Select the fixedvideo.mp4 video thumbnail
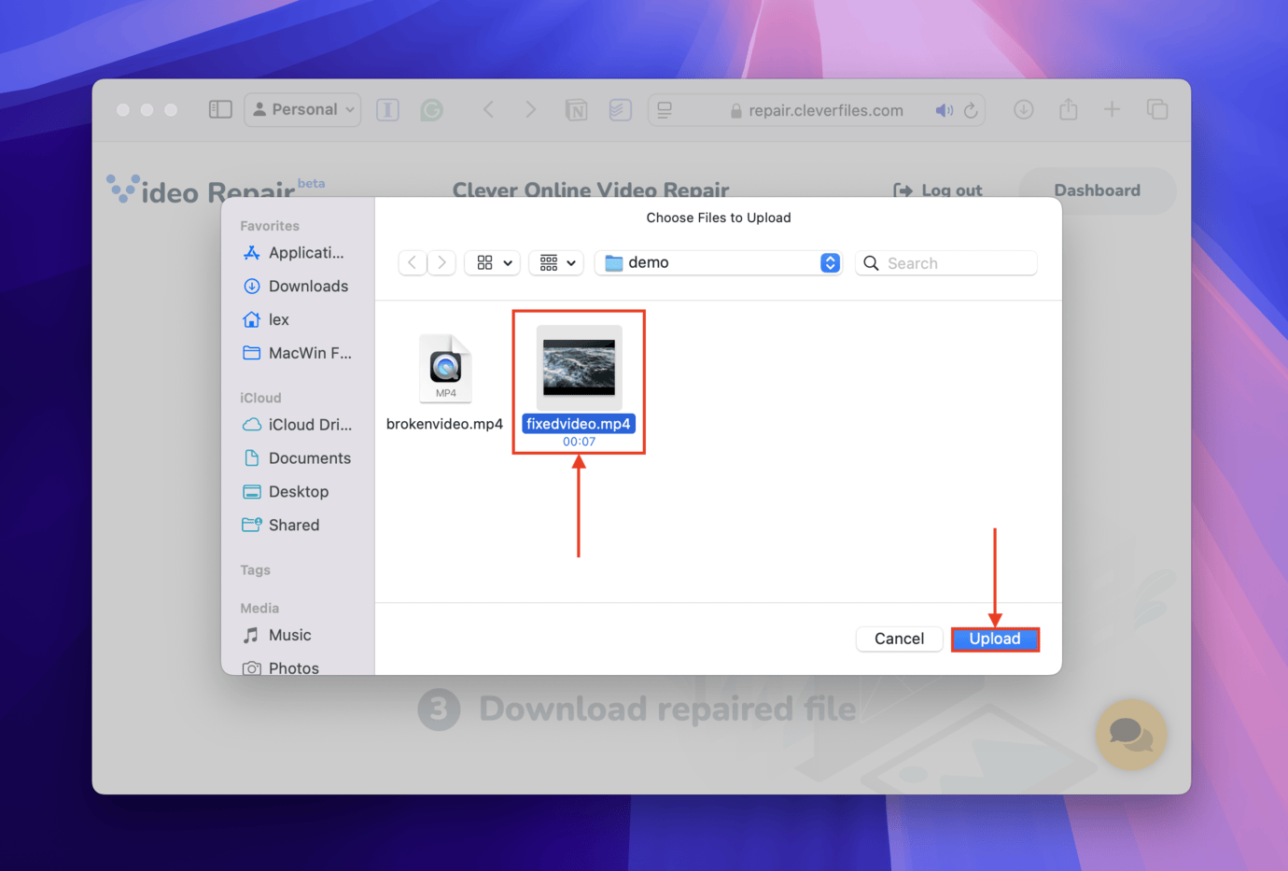The image size is (1288, 871). coord(579,368)
